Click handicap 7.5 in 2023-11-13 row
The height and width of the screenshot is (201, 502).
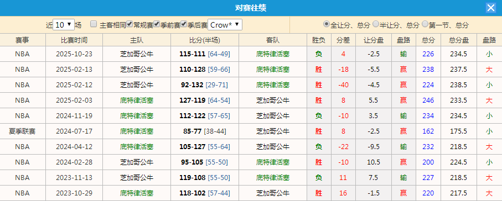pyautogui.click(x=373, y=177)
